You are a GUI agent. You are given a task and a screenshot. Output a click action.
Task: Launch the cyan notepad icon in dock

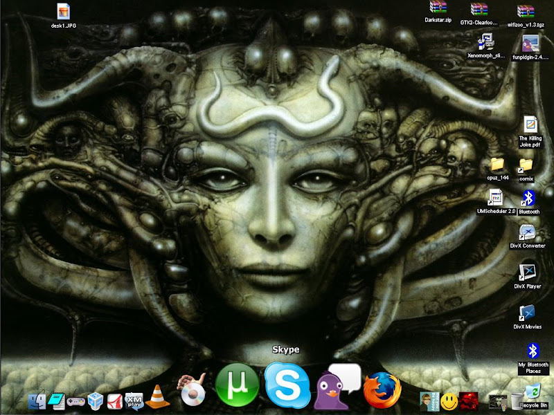tap(56, 400)
